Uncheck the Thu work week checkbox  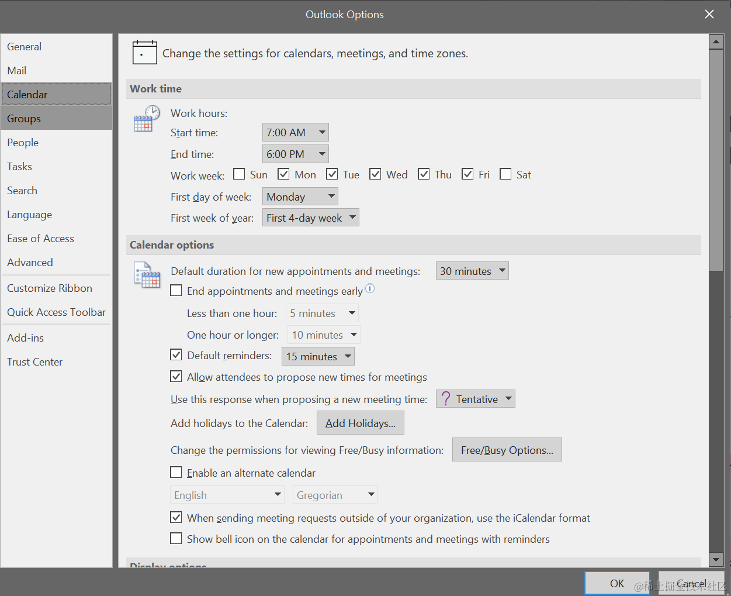(x=424, y=174)
